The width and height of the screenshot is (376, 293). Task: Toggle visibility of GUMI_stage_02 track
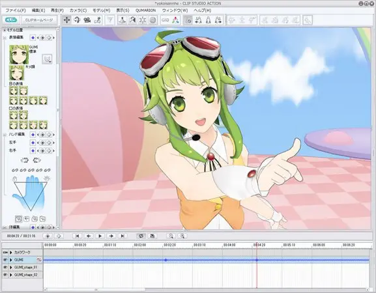pyautogui.click(x=5, y=275)
